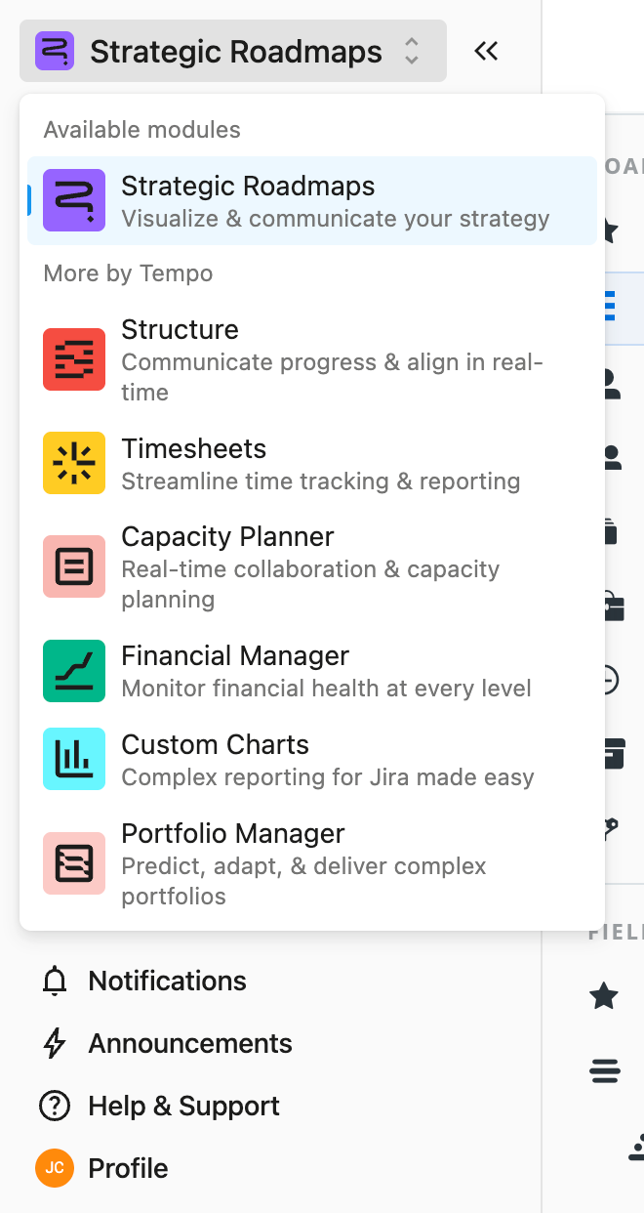Click the up-down chevrons beside Strategic Roadmaps
Image resolution: width=644 pixels, height=1213 pixels.
pyautogui.click(x=412, y=51)
